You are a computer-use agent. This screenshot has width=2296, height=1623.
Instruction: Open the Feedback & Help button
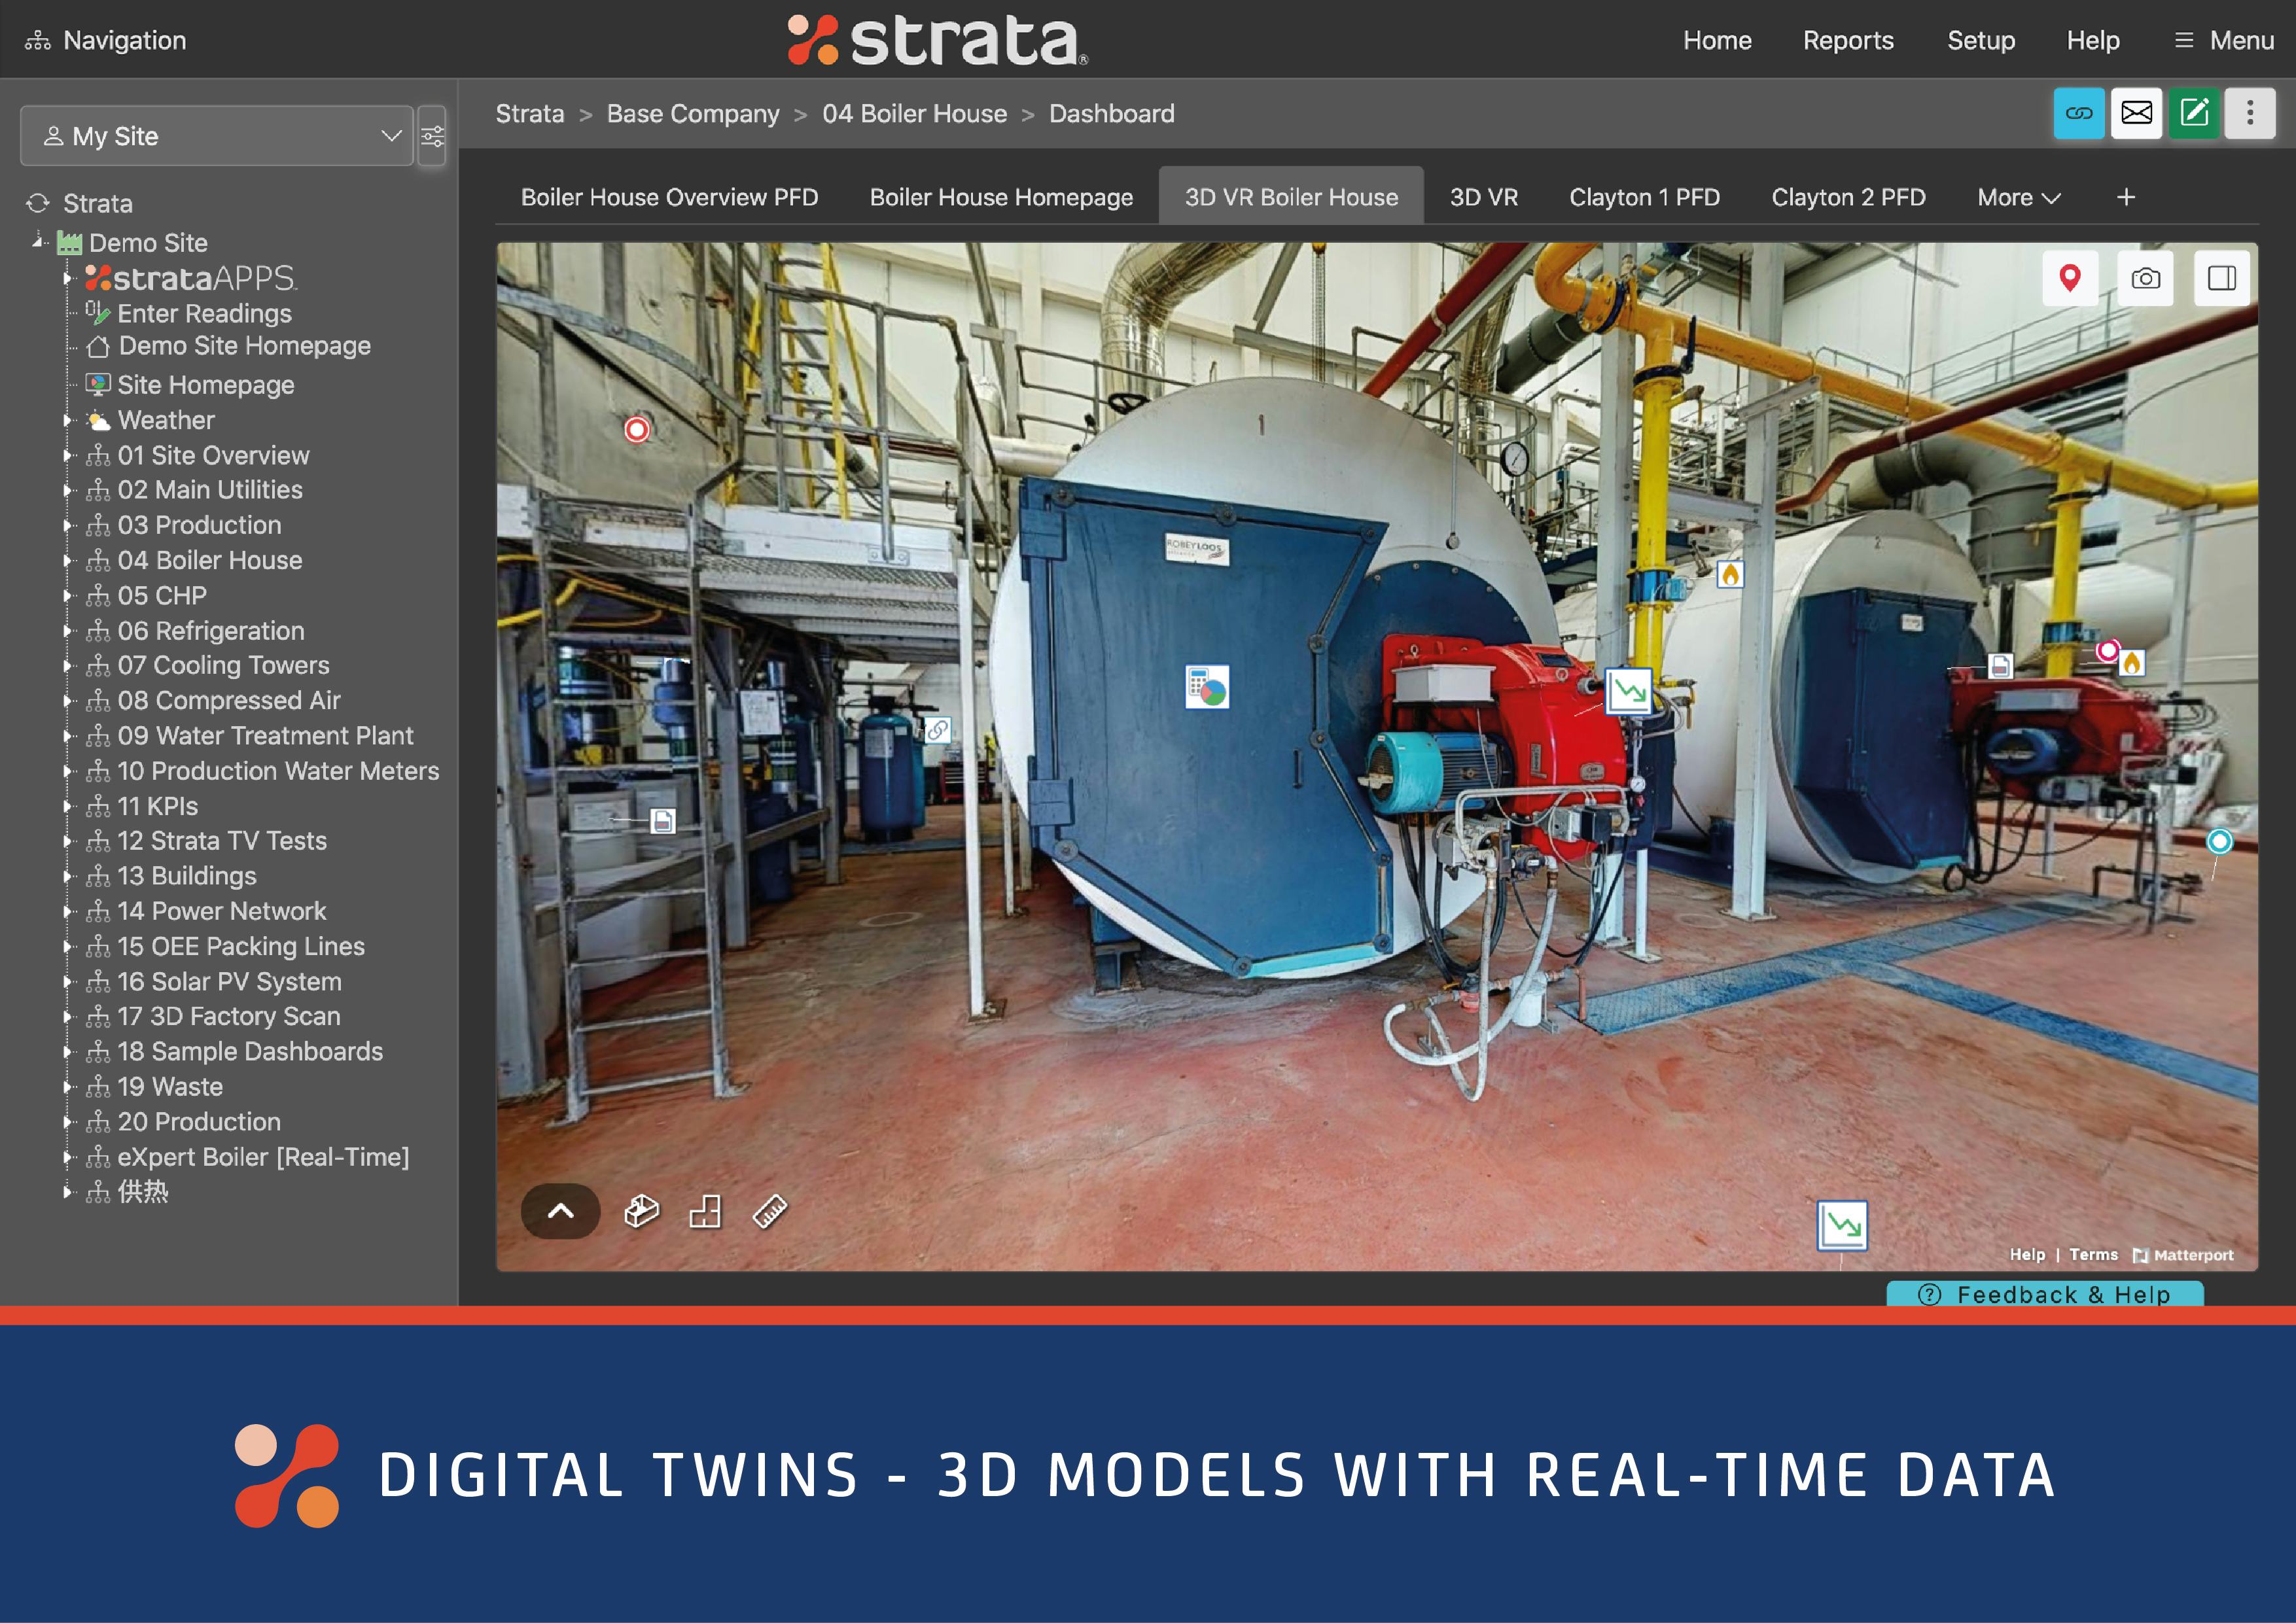[2045, 1294]
